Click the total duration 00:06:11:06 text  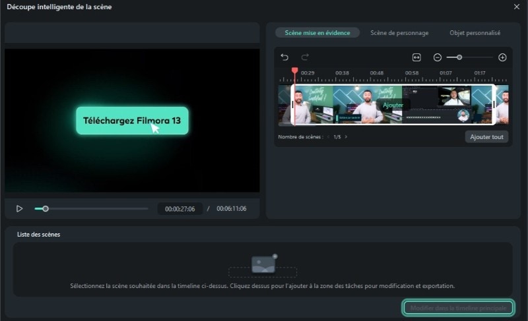232,209
